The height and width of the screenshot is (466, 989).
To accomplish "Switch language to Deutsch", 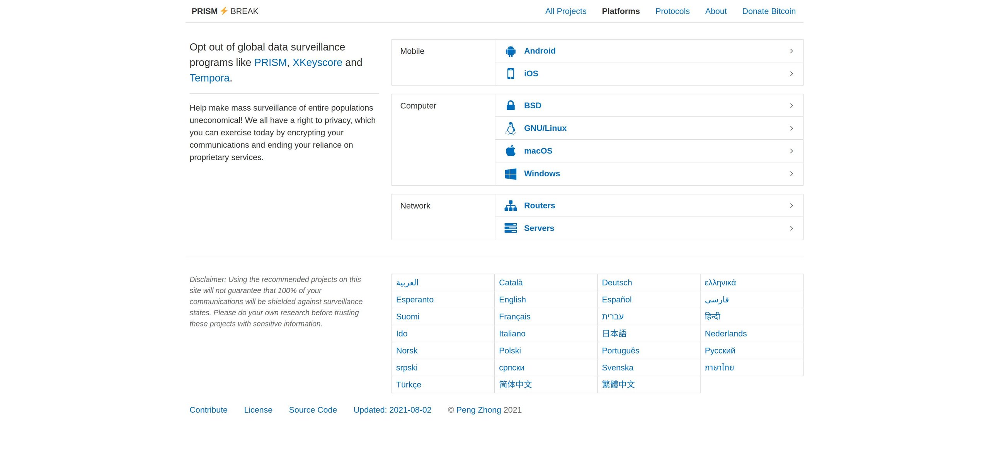I will pyautogui.click(x=616, y=283).
